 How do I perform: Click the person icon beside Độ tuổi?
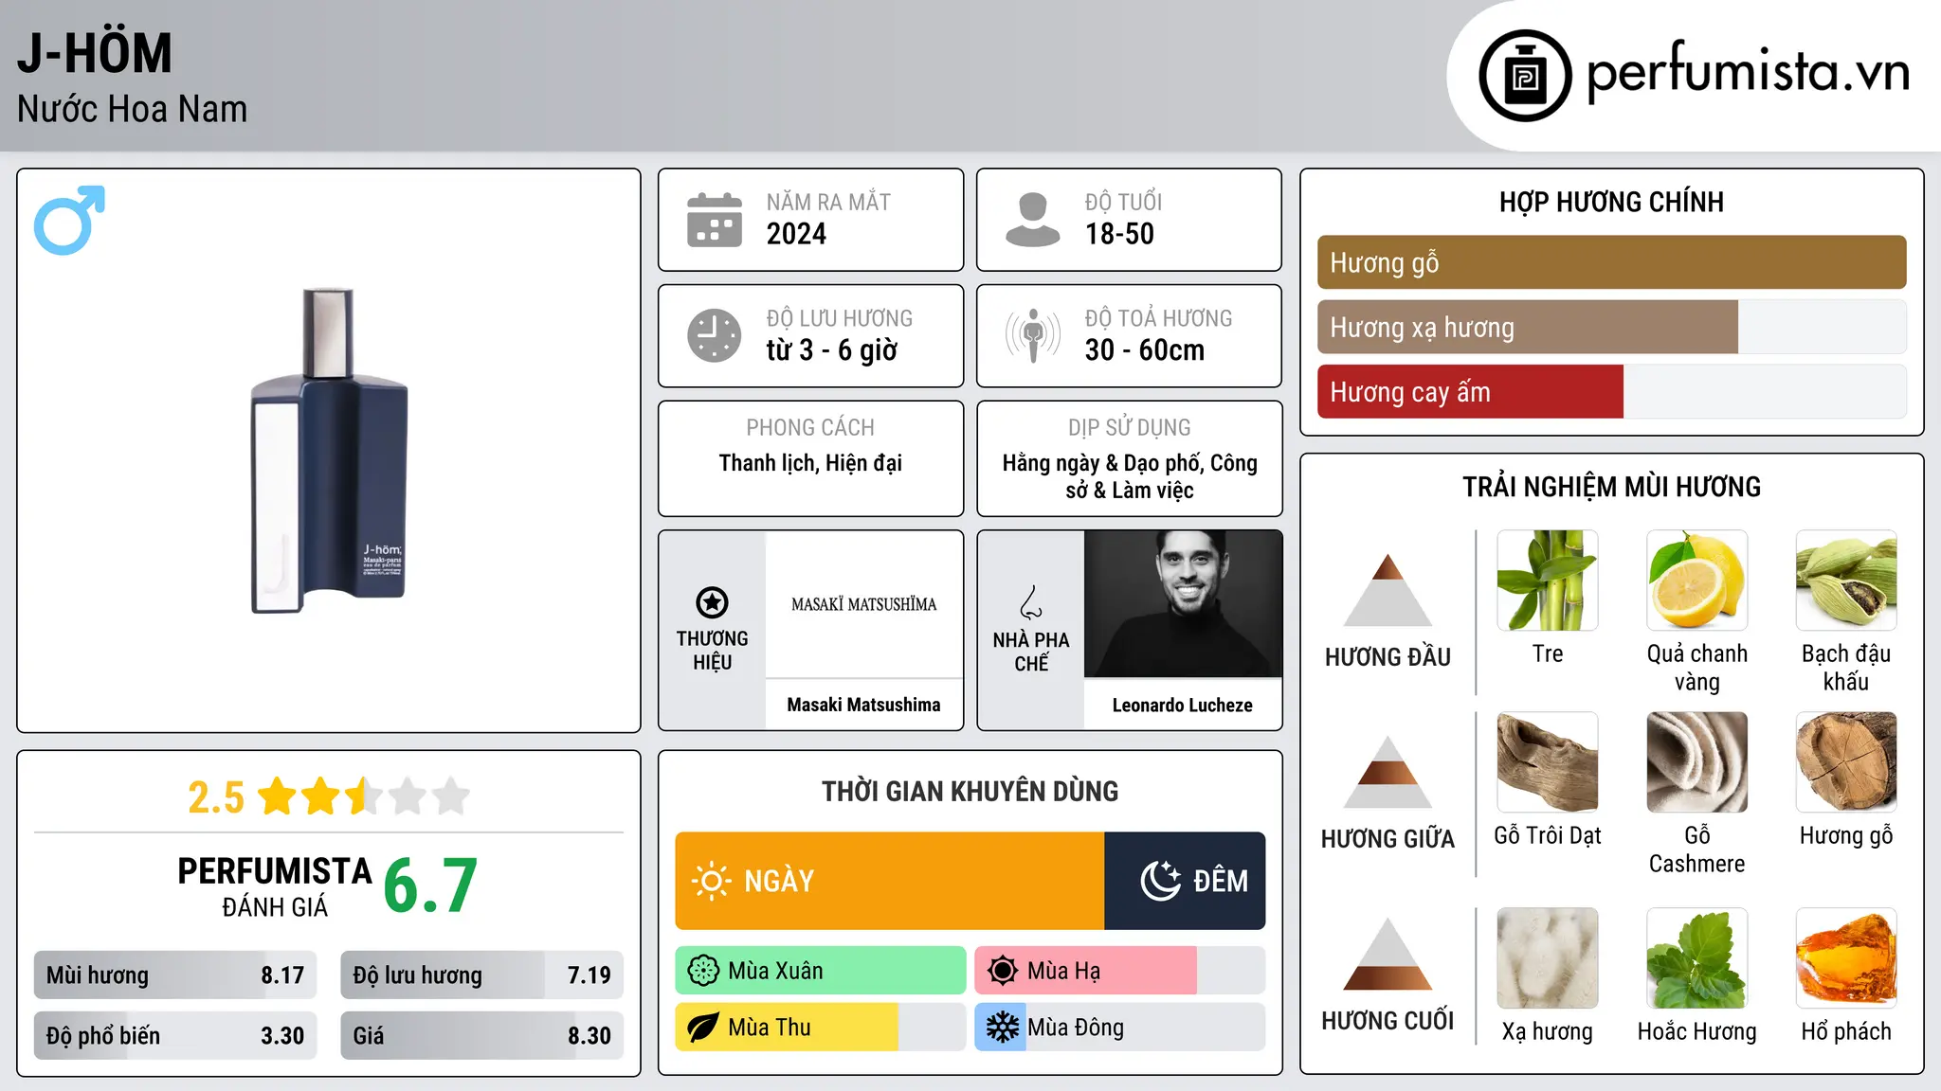[x=1032, y=220]
